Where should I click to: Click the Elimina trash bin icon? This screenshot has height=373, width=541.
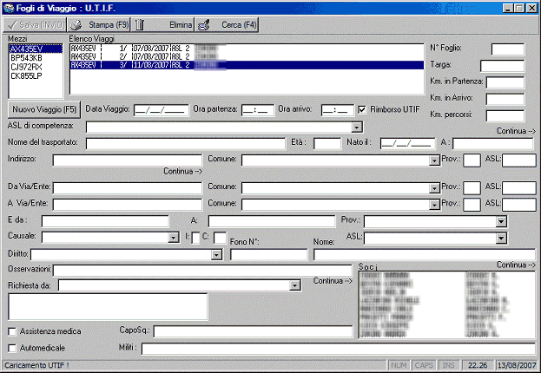coord(140,25)
